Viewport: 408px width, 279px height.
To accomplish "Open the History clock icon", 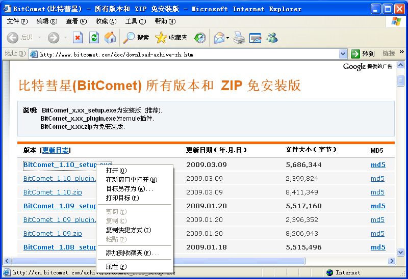I will click(x=199, y=38).
